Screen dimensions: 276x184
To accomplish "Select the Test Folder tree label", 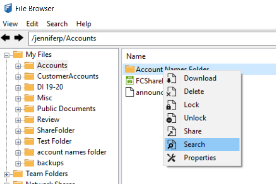I will click(54, 141).
